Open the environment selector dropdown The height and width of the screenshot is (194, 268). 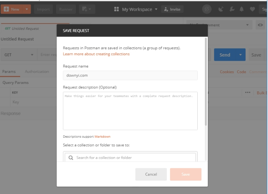(x=219, y=25)
